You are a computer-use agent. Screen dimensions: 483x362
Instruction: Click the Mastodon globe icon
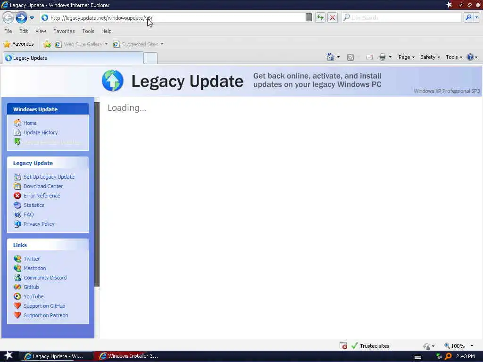pyautogui.click(x=17, y=268)
